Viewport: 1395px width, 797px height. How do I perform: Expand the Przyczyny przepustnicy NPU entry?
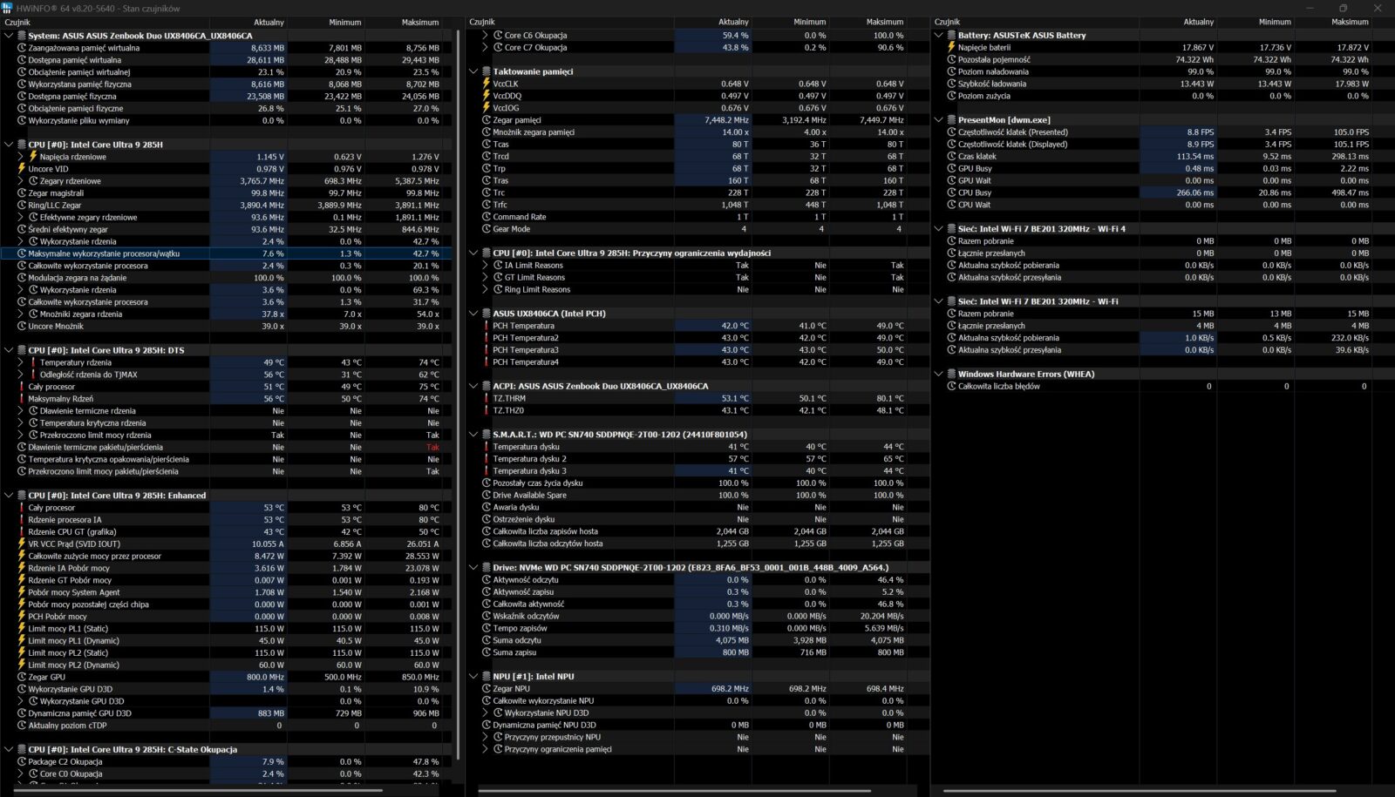485,737
